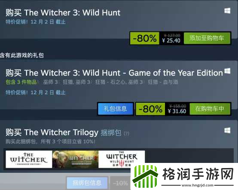Click the -10% bundle discount badge

pos(120,183)
